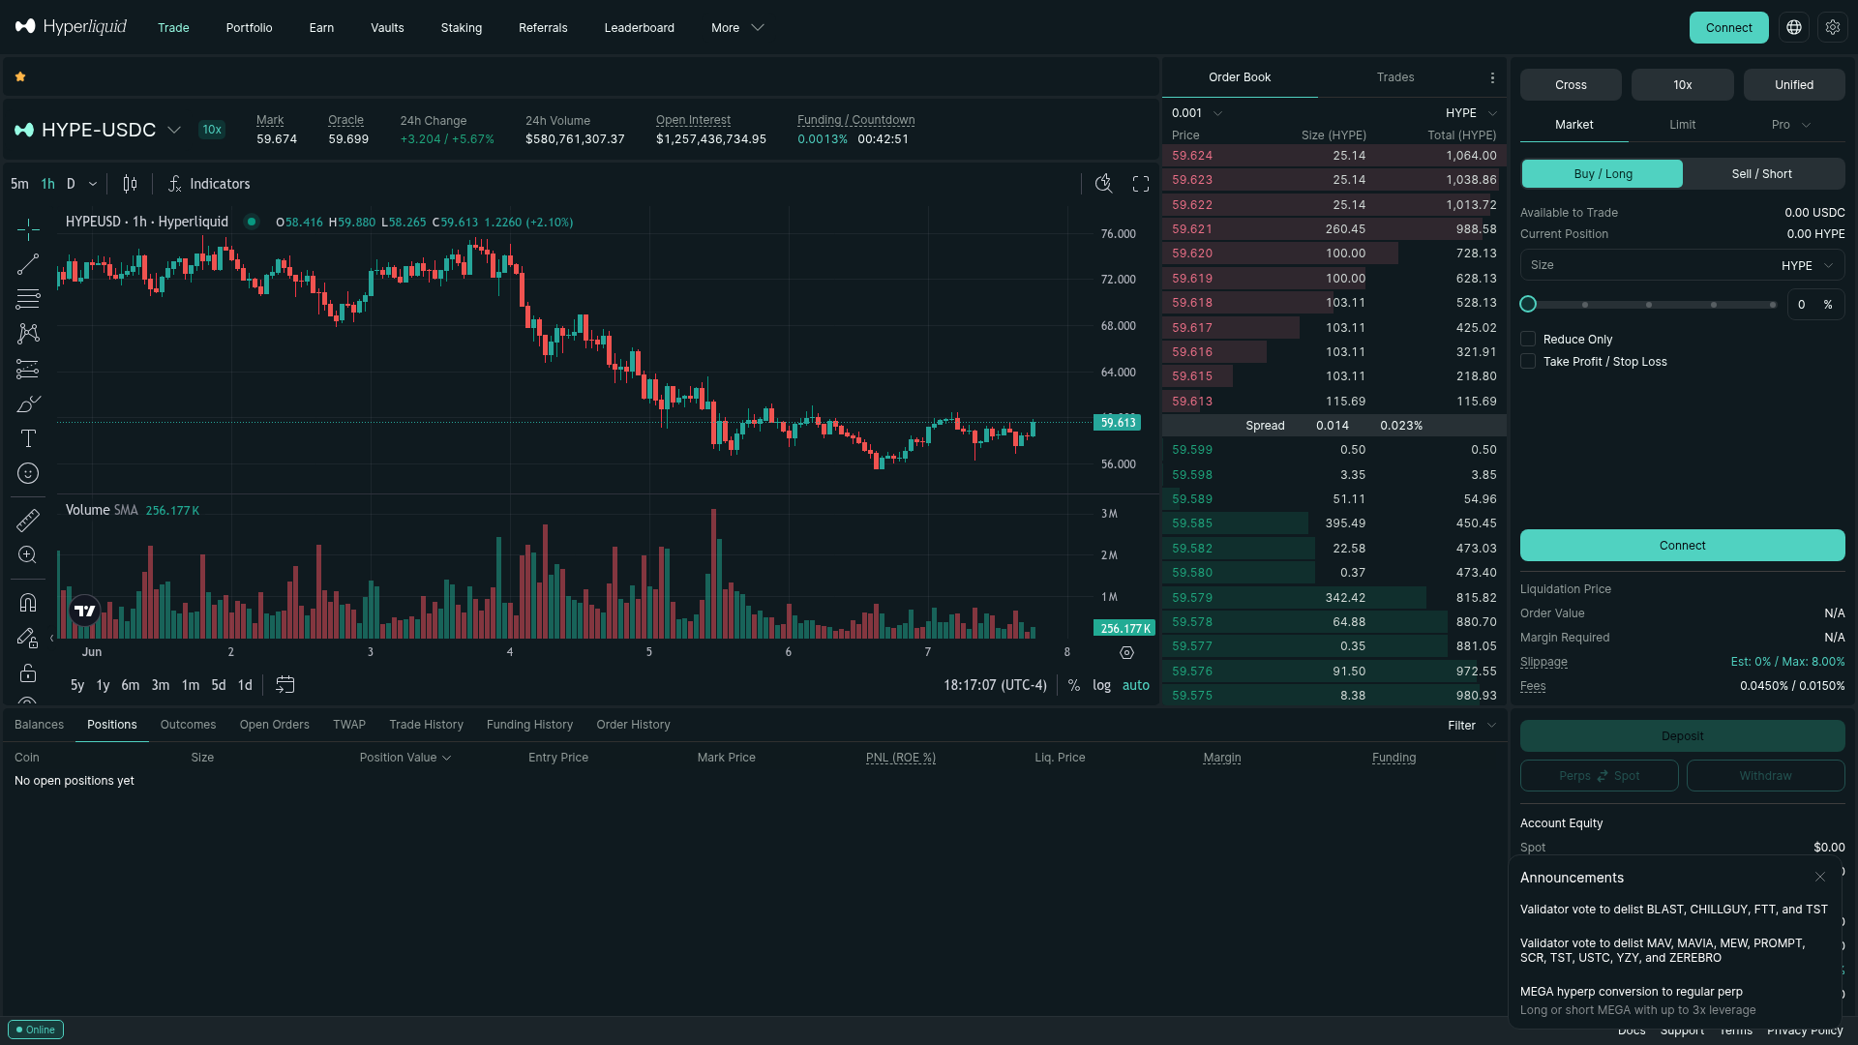Select Sell / Short side
Viewport: 1858px width, 1045px height.
pos(1762,174)
